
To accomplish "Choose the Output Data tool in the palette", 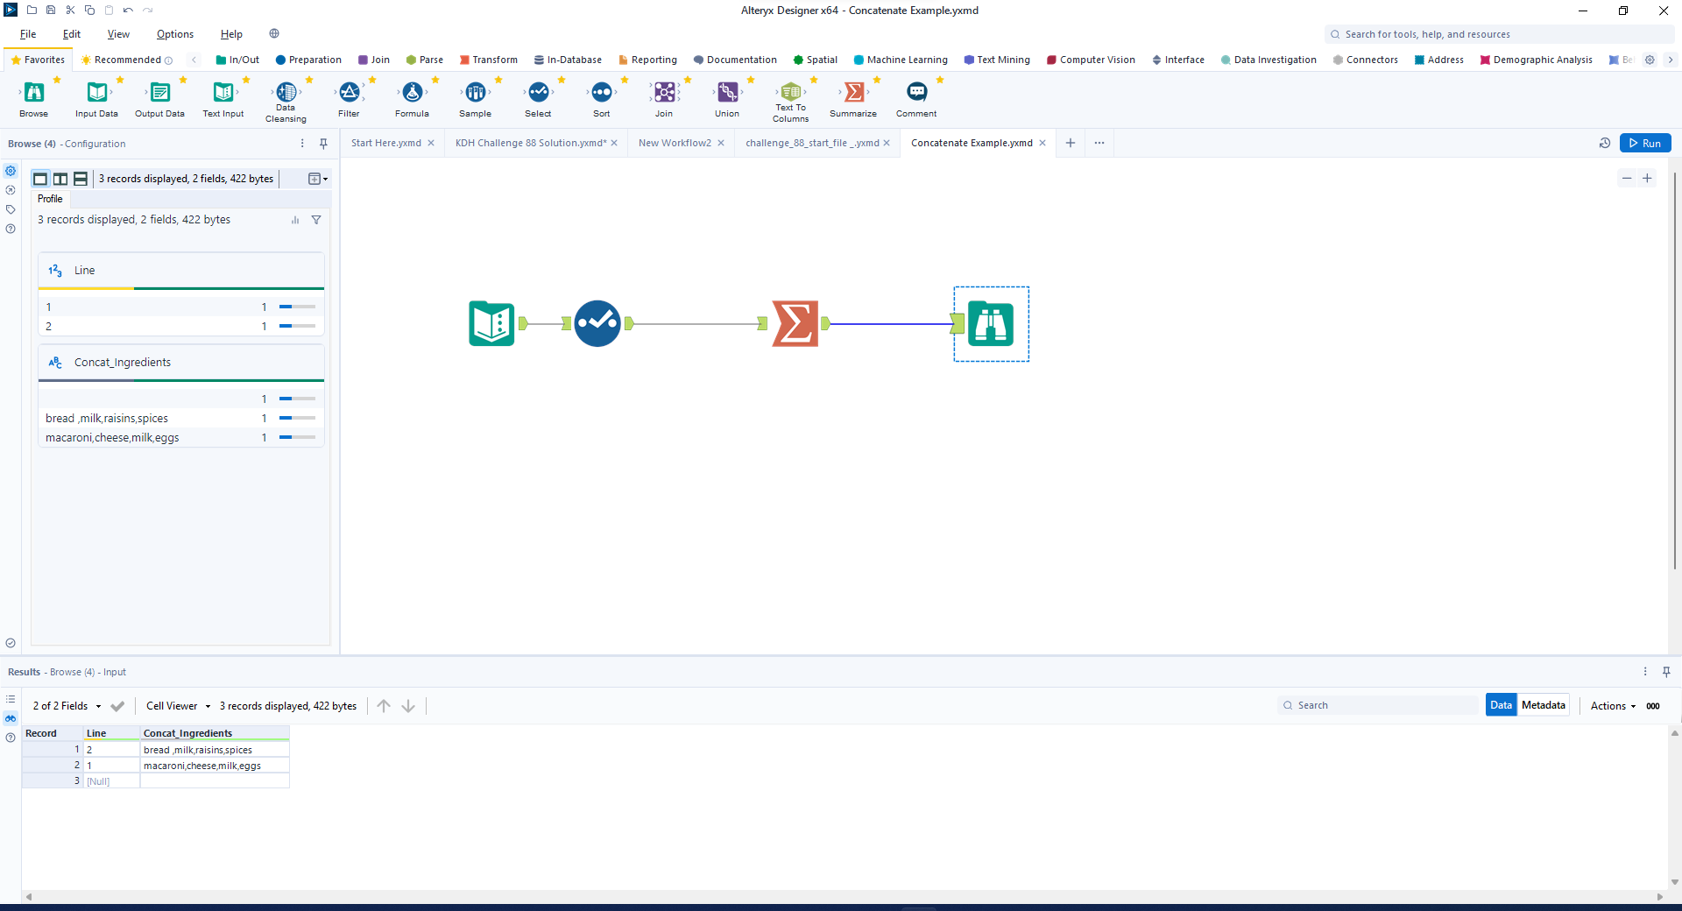I will 159,97.
